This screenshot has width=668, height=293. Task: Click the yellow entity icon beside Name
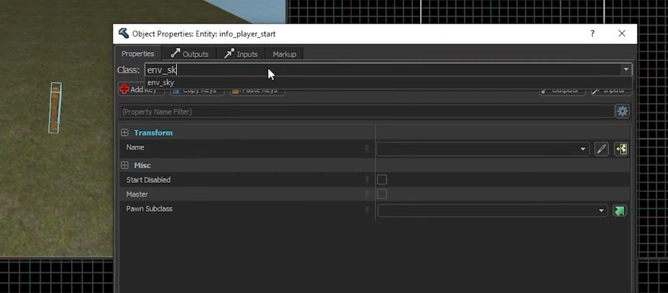tap(621, 149)
